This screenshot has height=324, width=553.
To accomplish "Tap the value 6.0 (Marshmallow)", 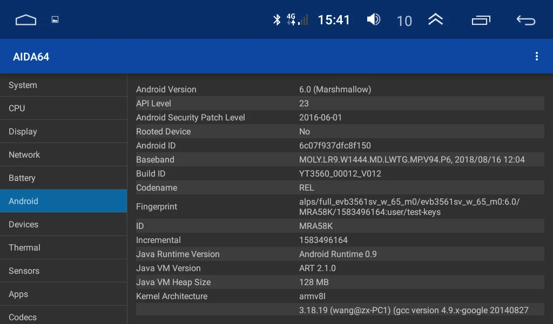I will (x=335, y=90).
